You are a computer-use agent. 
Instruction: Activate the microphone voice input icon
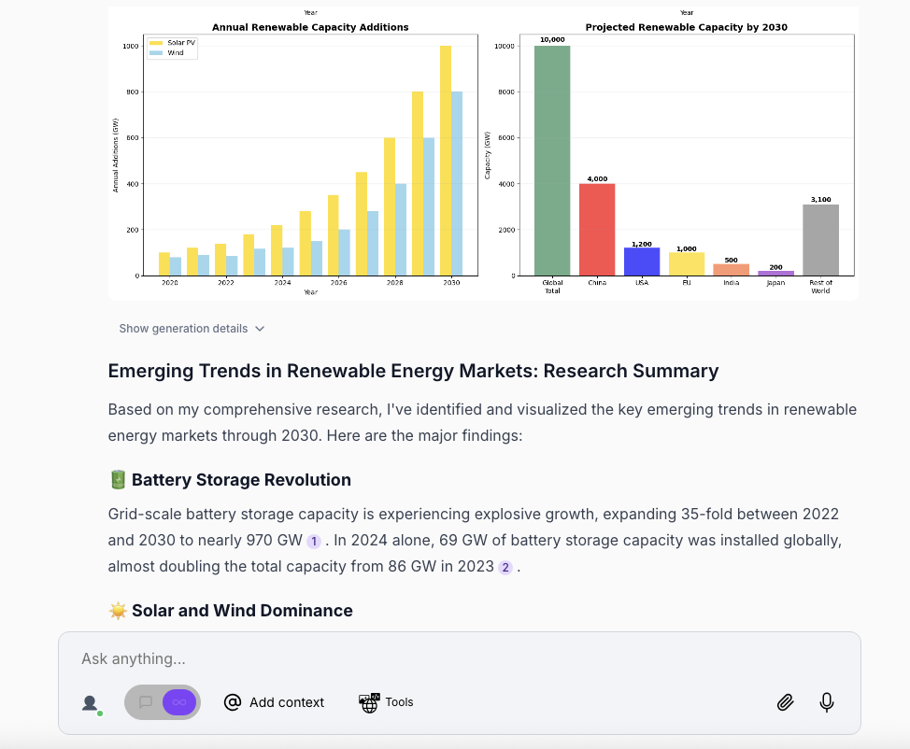tap(826, 701)
